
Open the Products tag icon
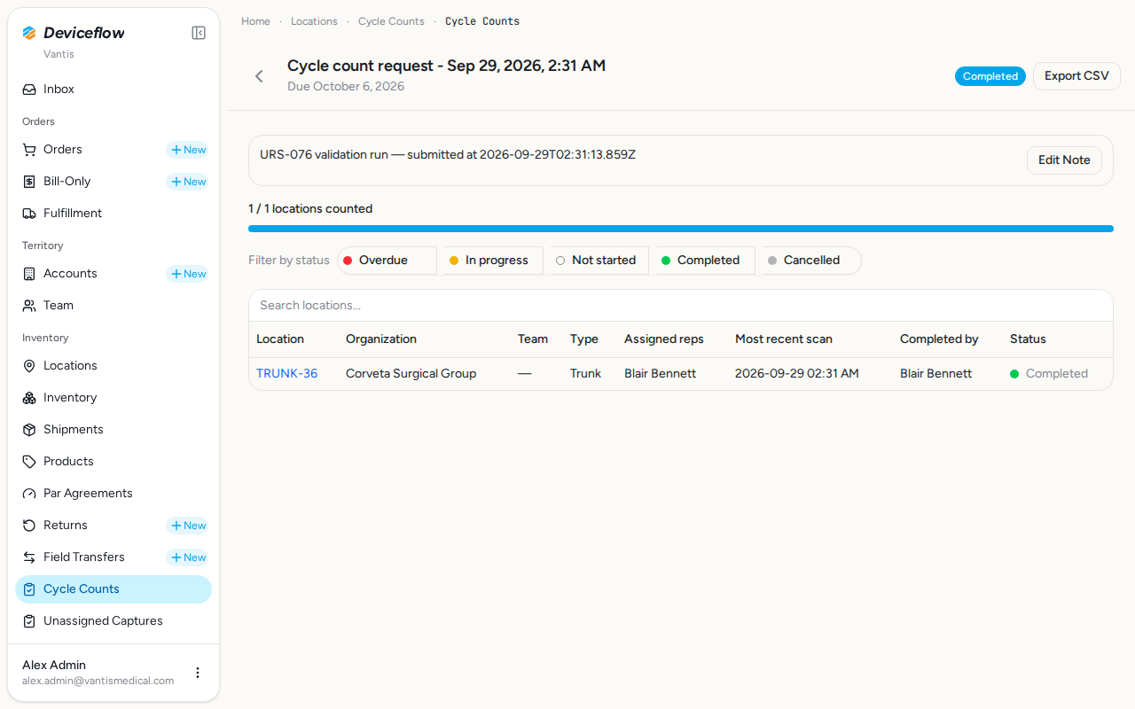point(29,462)
